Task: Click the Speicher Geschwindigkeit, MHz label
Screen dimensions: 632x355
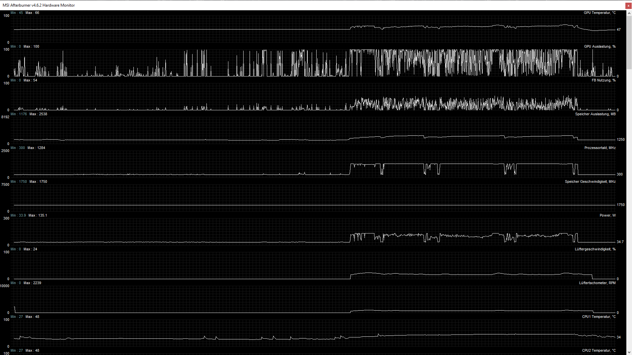Action: click(590, 182)
